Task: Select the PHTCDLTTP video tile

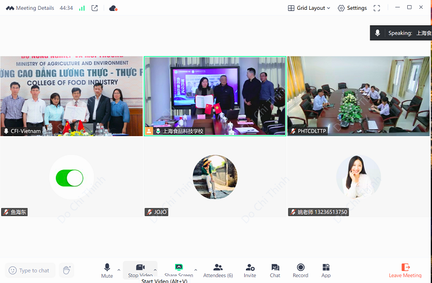Action: click(x=358, y=95)
